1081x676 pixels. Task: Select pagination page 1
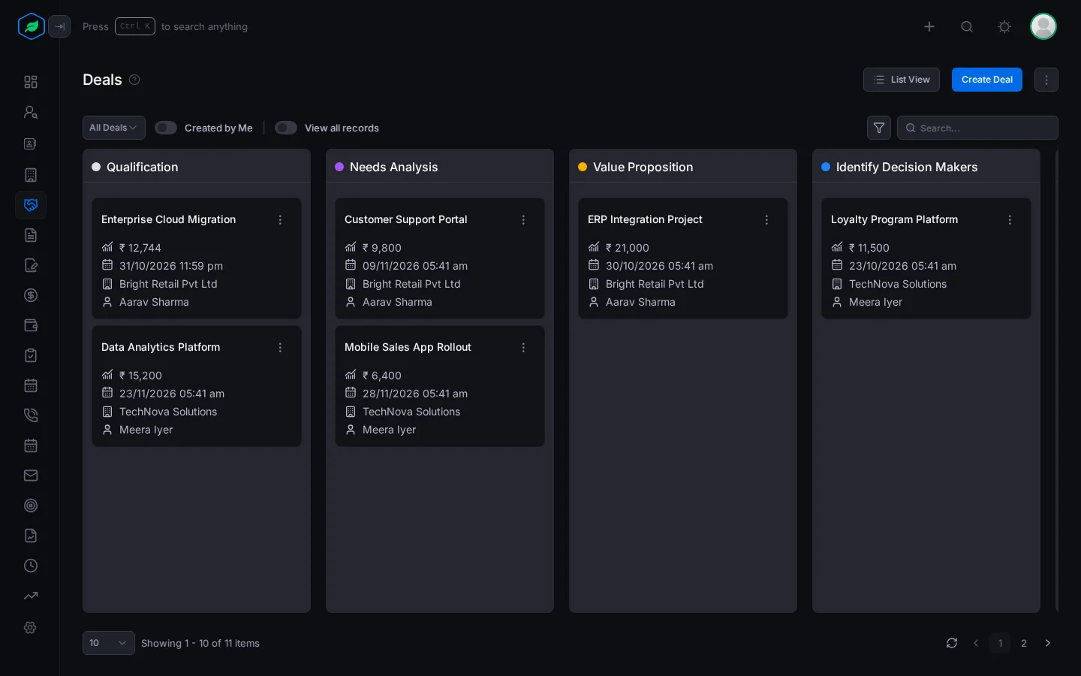(x=1000, y=643)
